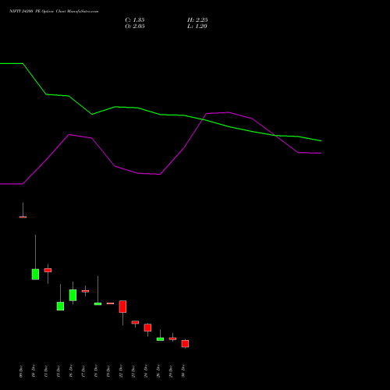Screen dimensions: 390x390
Task: Click the open value O: 2.05
Action: [135, 27]
